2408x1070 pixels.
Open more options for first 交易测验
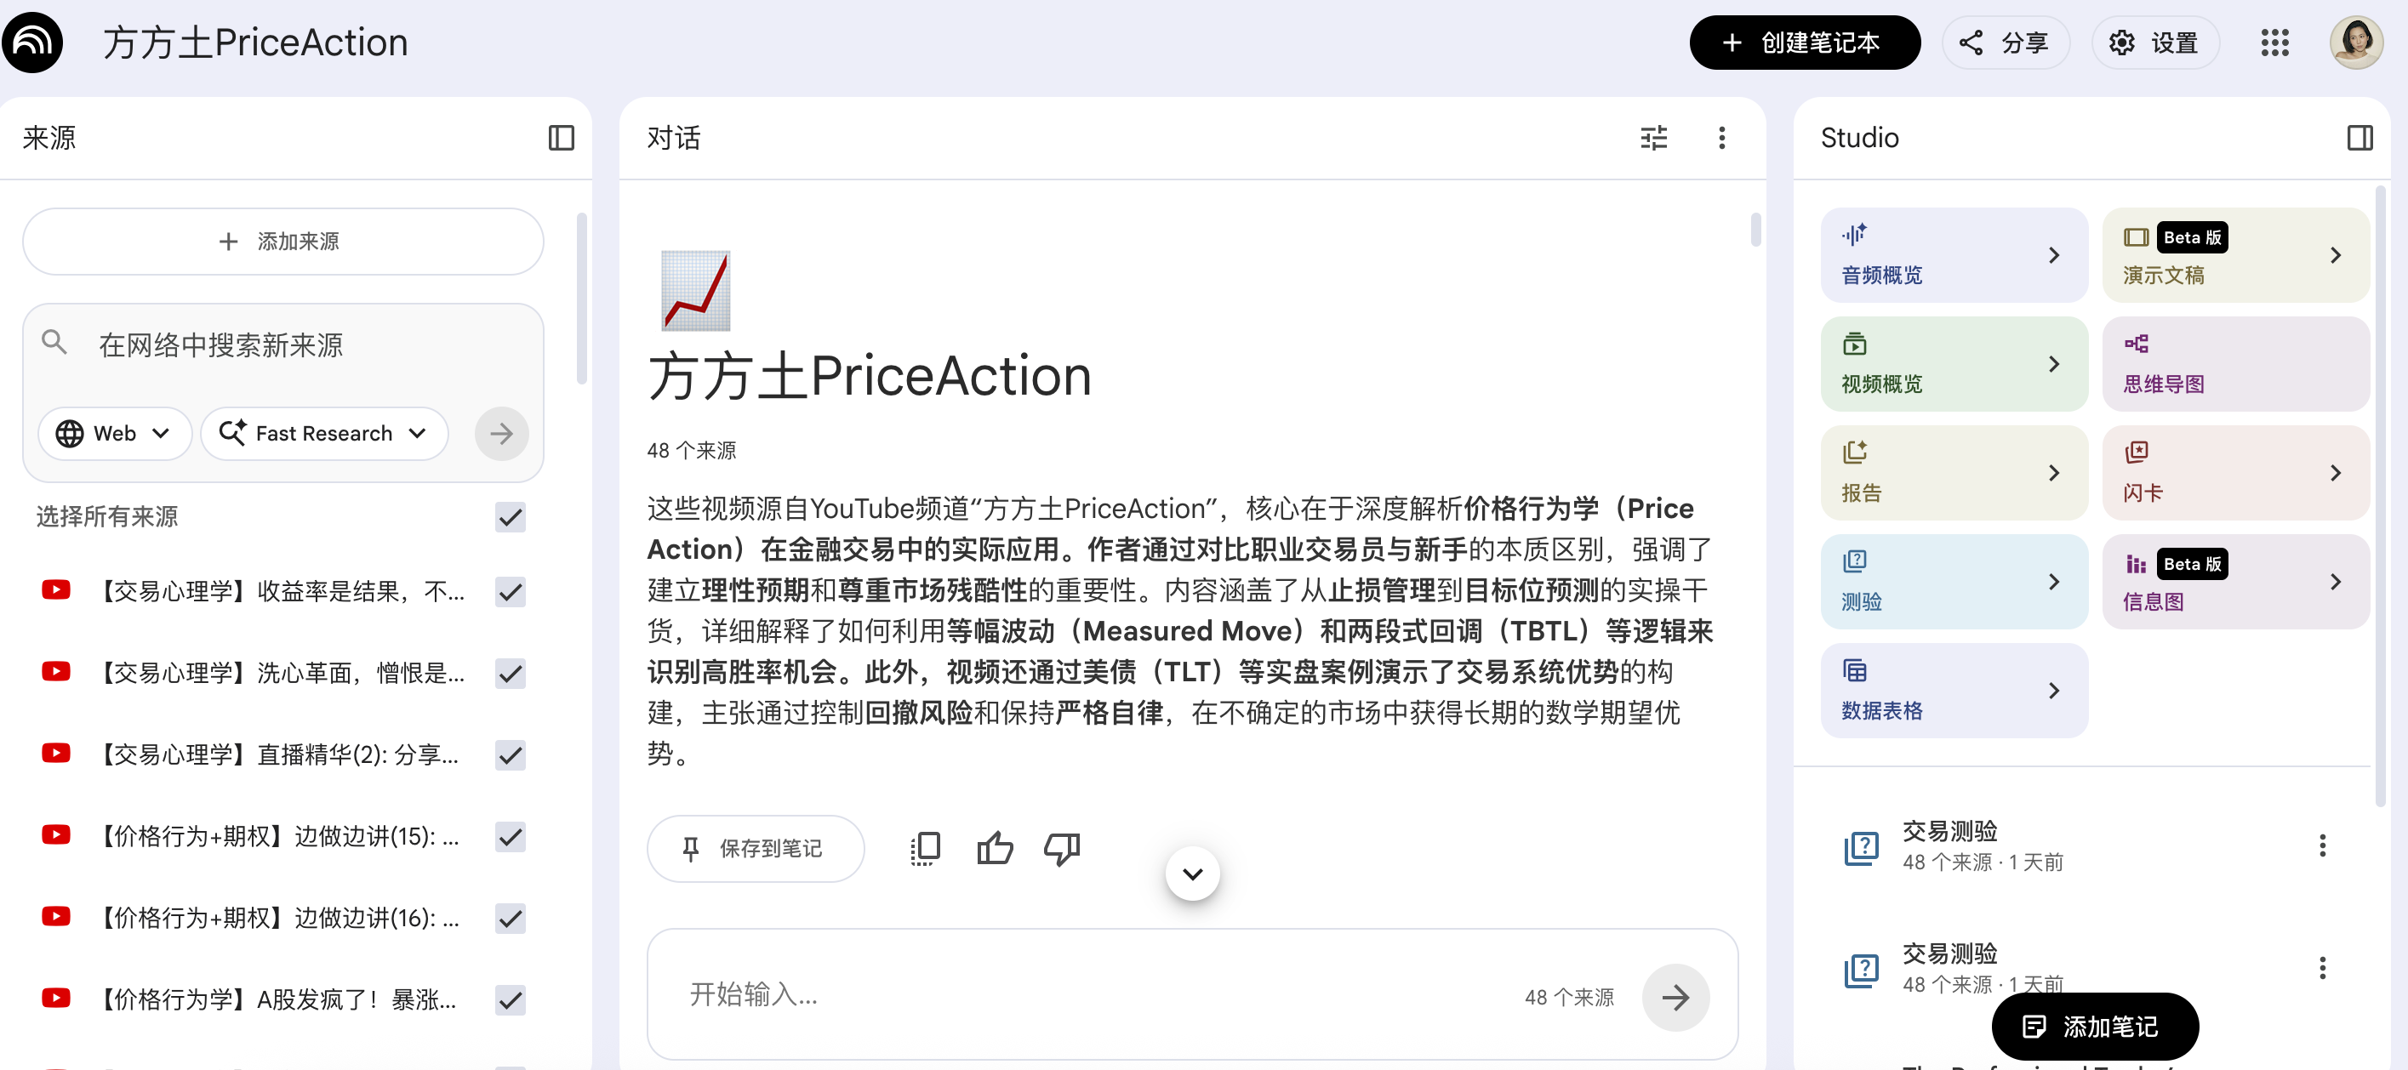coord(2321,845)
